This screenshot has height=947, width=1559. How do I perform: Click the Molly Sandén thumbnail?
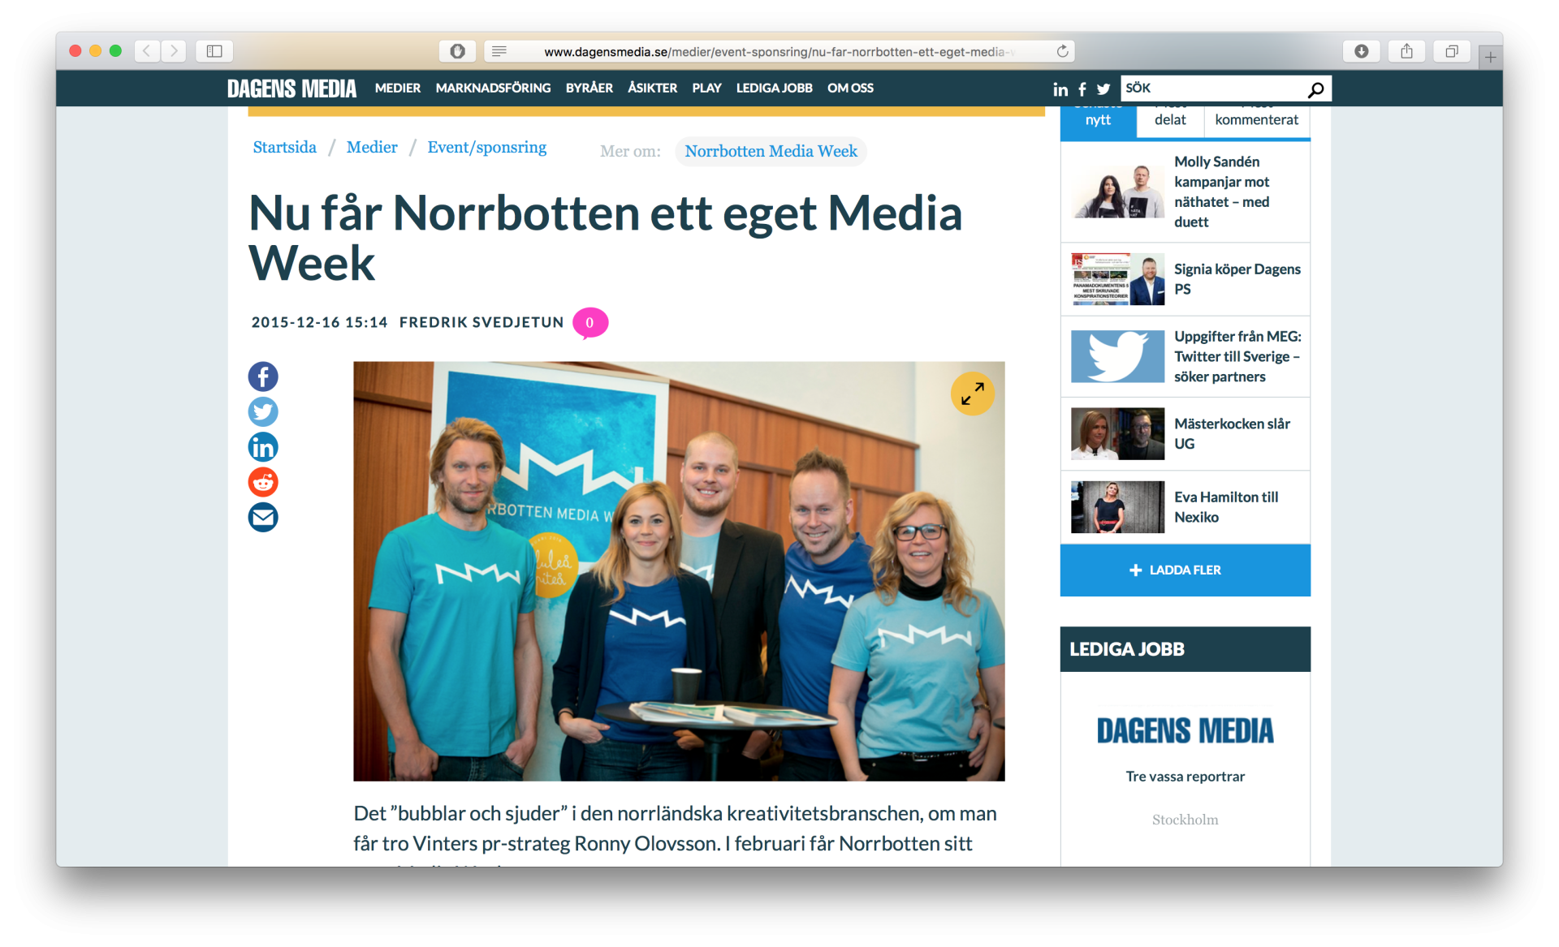click(x=1117, y=192)
